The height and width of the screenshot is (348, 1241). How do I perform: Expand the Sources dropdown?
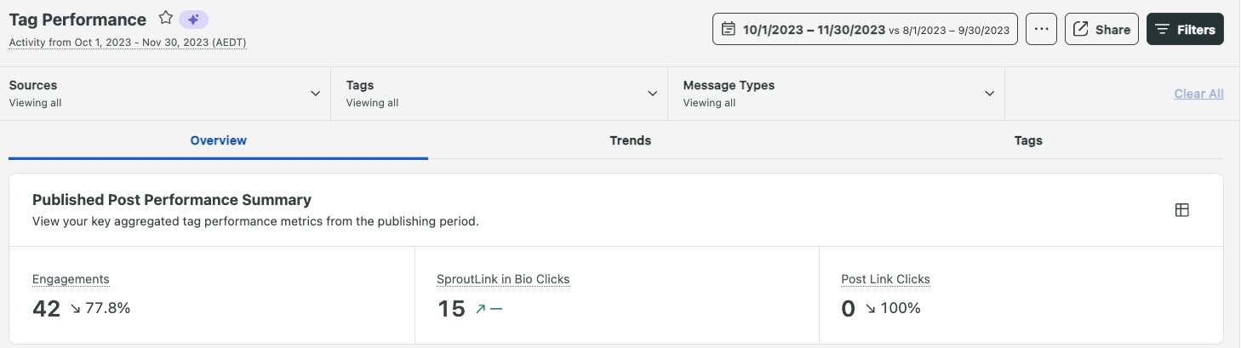click(x=165, y=94)
